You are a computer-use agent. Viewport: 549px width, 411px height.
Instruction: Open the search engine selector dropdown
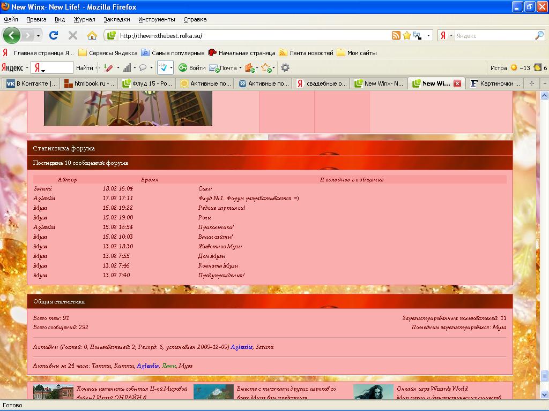[x=446, y=35]
